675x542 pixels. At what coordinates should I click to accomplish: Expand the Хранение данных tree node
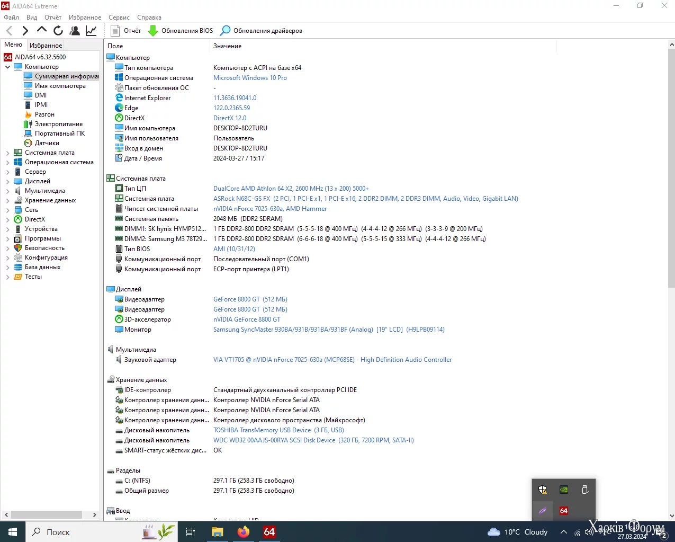point(7,201)
